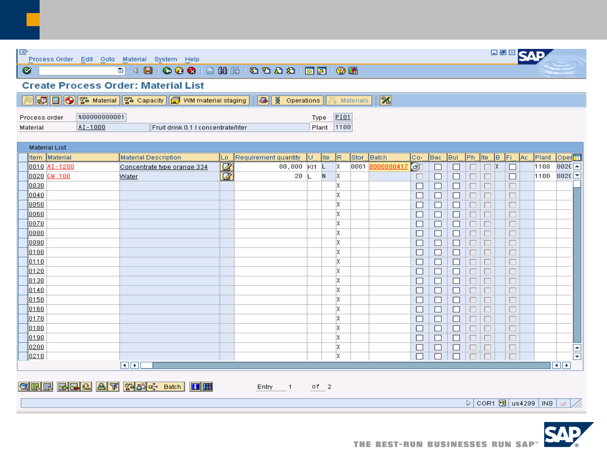Toggle Bac checkbox for item 0050
The height and width of the screenshot is (449, 607).
click(438, 205)
